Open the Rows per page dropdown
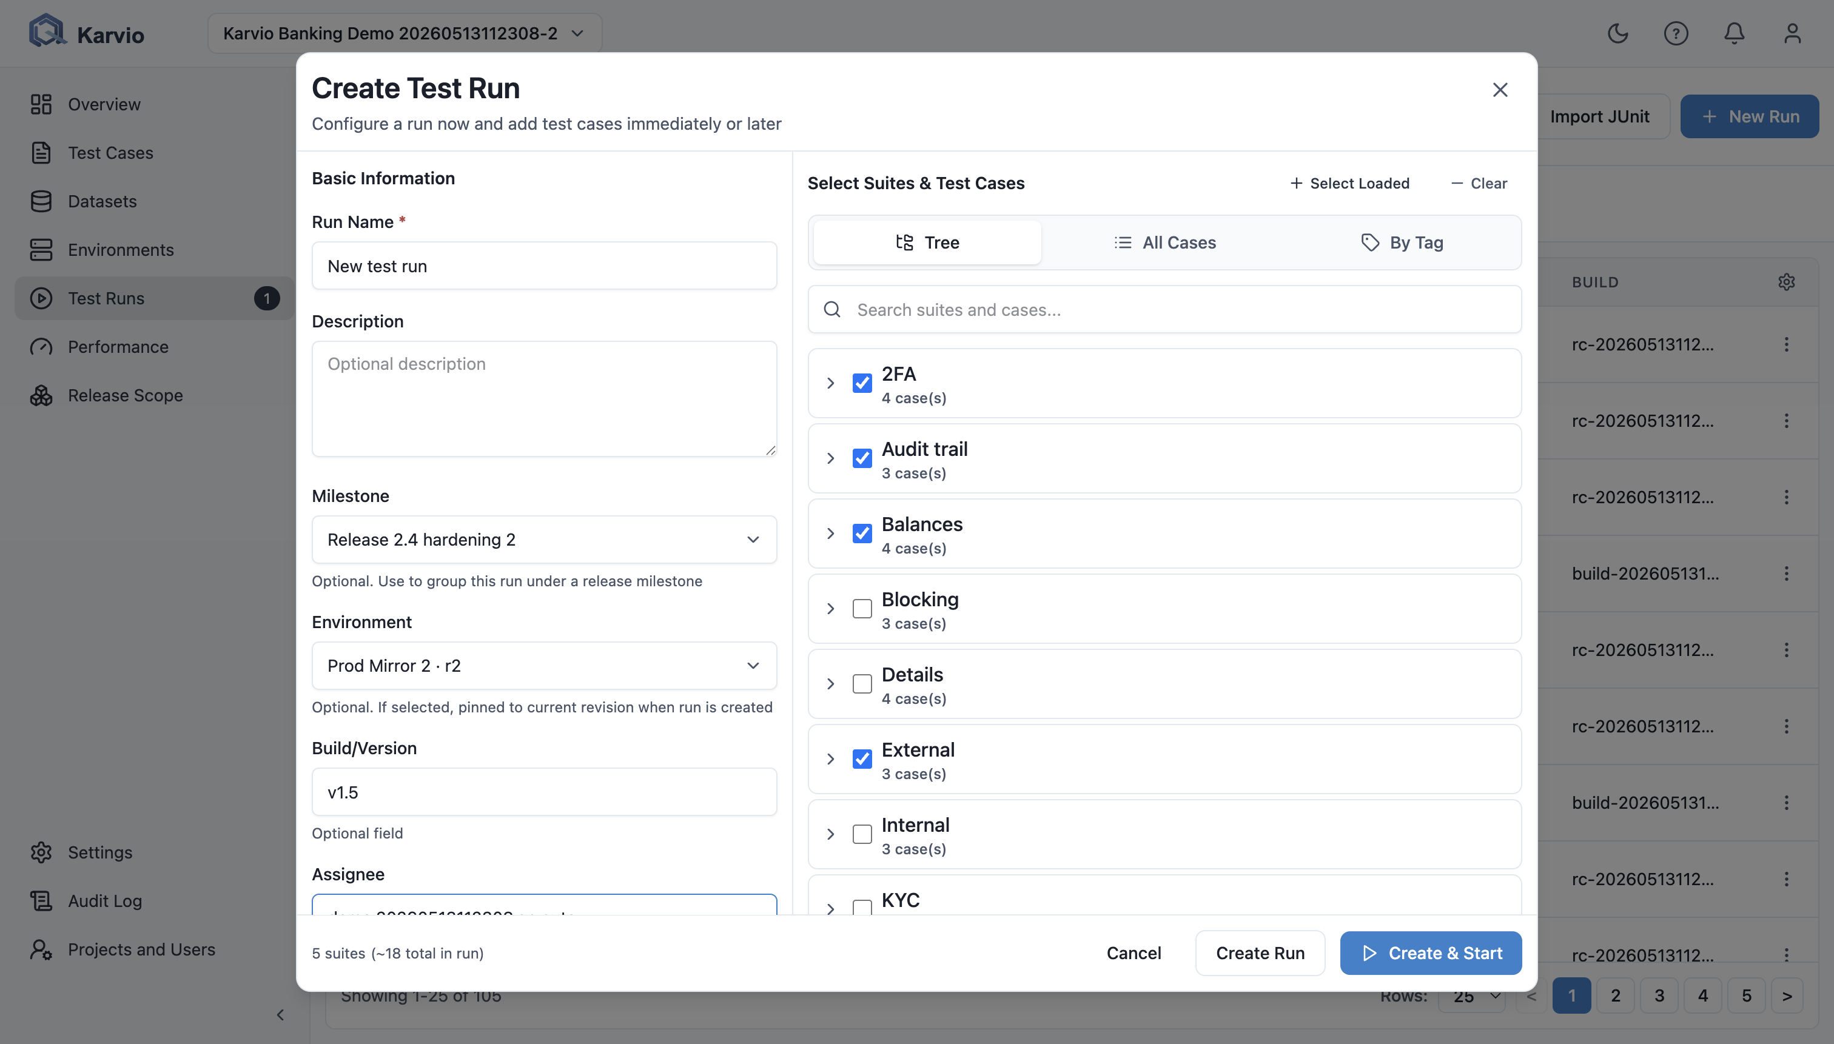The height and width of the screenshot is (1044, 1834). [1473, 996]
